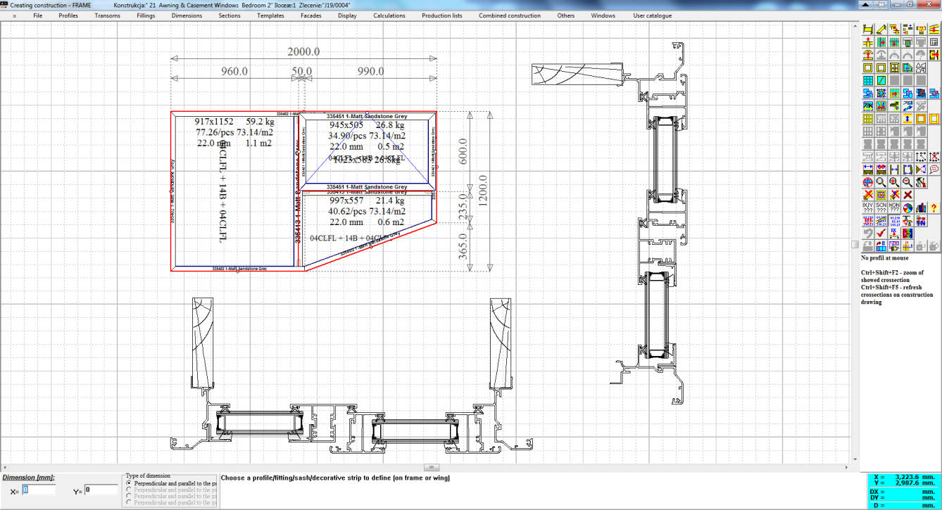This screenshot has height=510, width=942.
Task: Click the red check mark confirm icon
Action: point(881,232)
